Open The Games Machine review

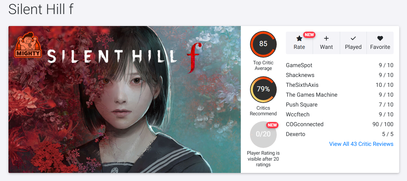(x=339, y=95)
